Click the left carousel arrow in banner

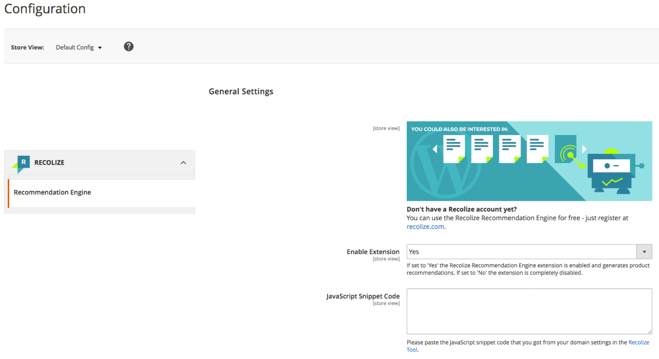(435, 149)
